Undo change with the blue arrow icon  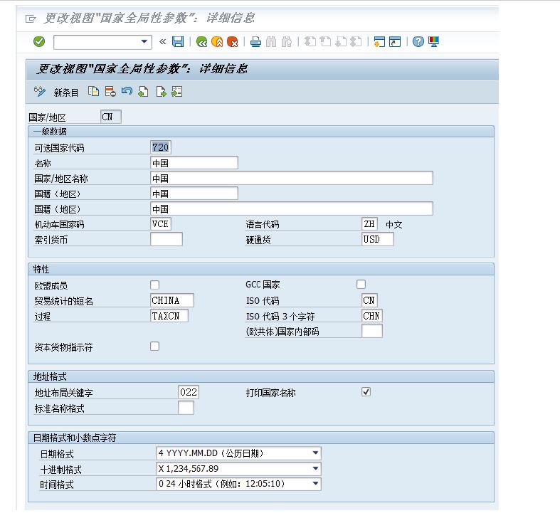[x=127, y=92]
